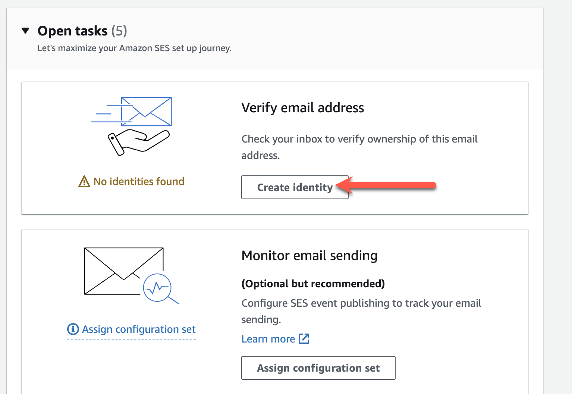Click the warning triangle icon
The width and height of the screenshot is (572, 394).
pos(84,182)
